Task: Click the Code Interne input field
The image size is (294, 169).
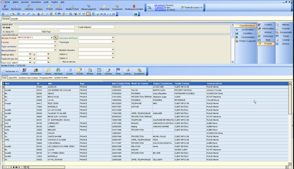Action: pyautogui.click(x=103, y=27)
